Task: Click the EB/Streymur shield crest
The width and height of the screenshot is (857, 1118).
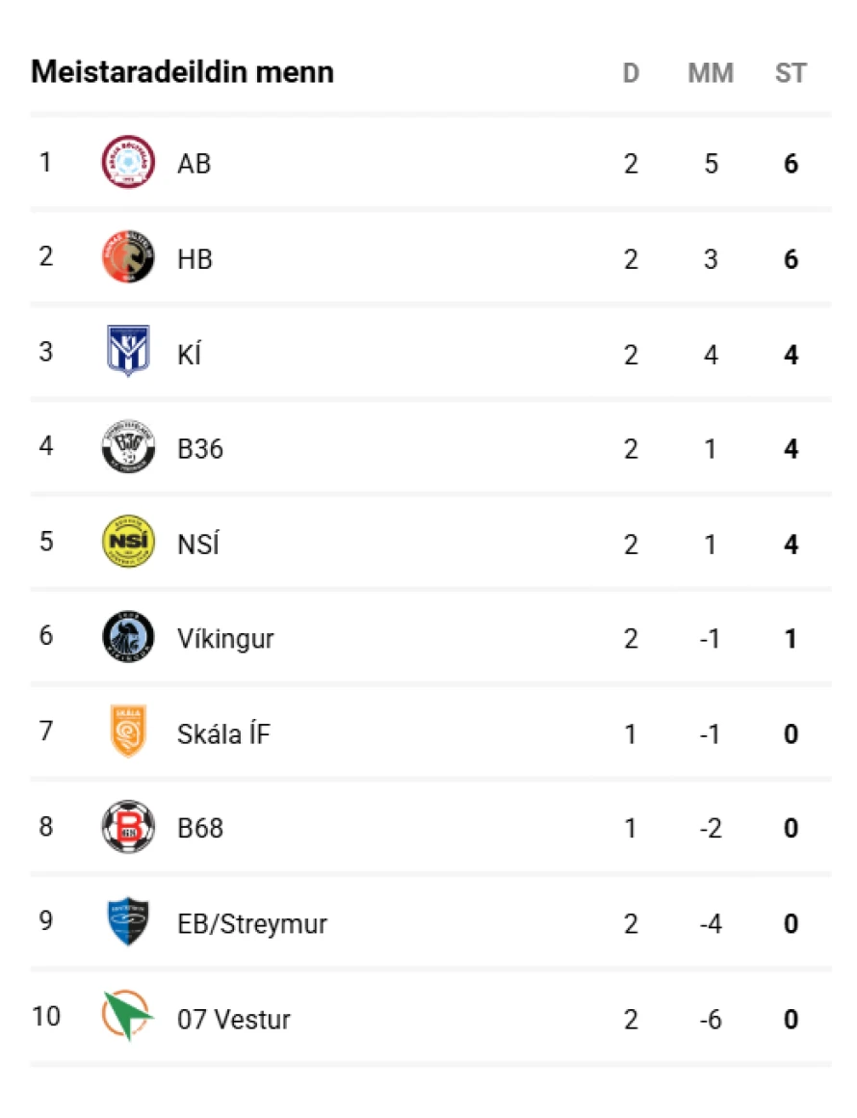Action: click(x=128, y=922)
